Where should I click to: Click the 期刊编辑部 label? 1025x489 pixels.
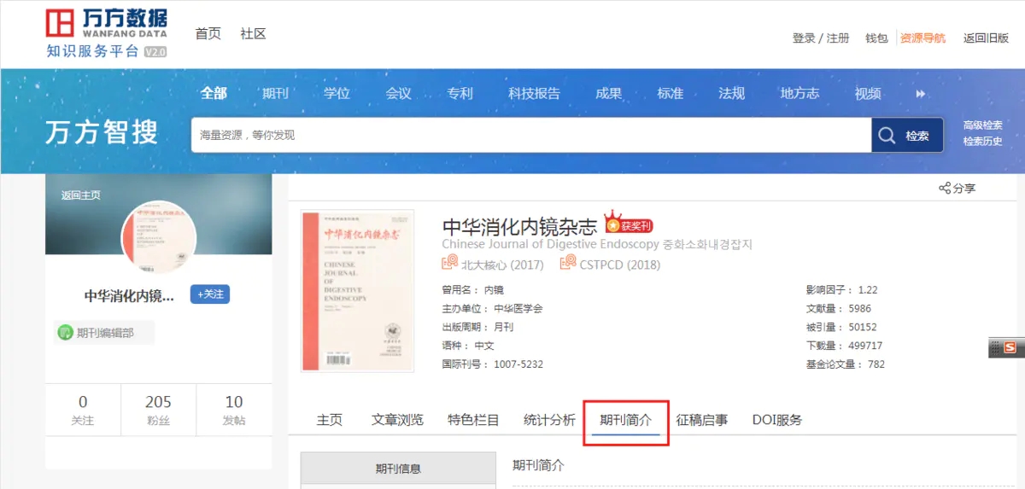click(x=105, y=333)
